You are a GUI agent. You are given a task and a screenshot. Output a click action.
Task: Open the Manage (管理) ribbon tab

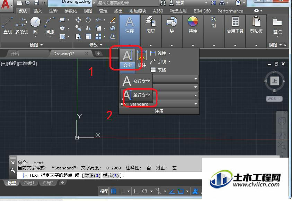[x=103, y=11]
